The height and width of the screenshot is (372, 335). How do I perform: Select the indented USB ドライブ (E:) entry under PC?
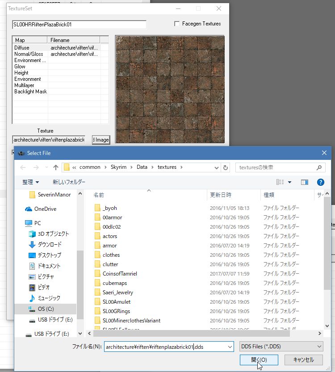(51, 320)
